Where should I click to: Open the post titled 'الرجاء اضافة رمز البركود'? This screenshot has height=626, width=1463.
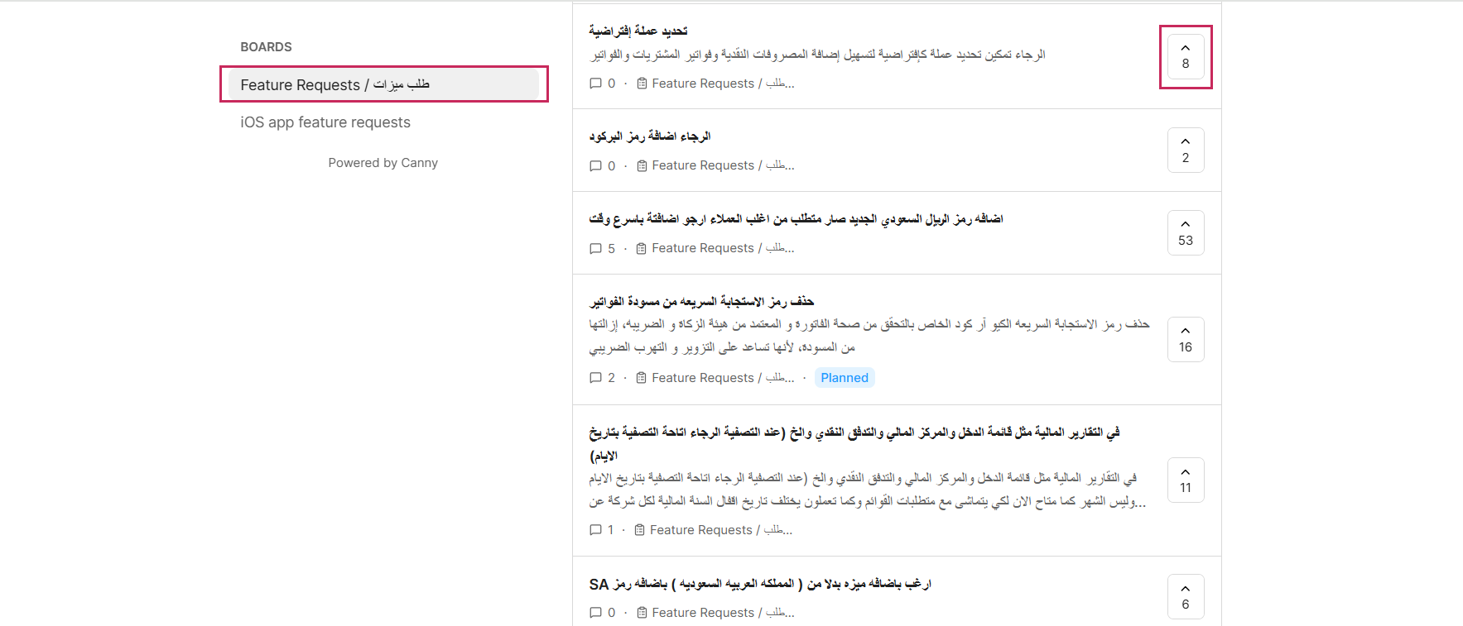pyautogui.click(x=649, y=136)
